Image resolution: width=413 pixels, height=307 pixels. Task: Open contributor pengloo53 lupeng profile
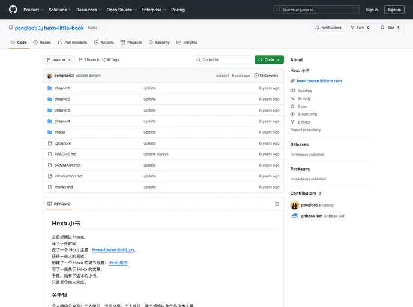[317, 205]
